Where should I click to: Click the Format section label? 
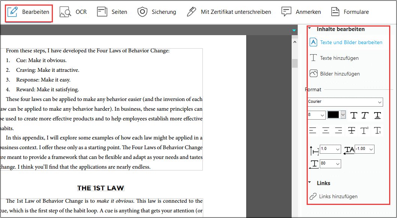point(313,89)
